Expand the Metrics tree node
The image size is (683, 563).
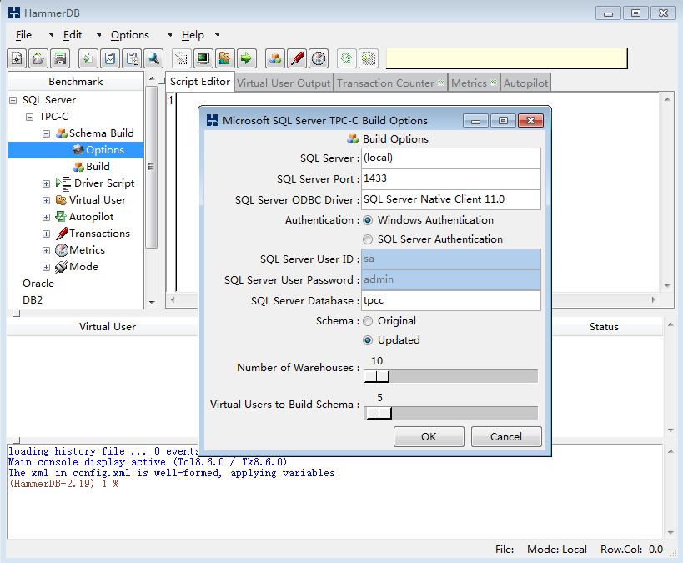point(46,250)
